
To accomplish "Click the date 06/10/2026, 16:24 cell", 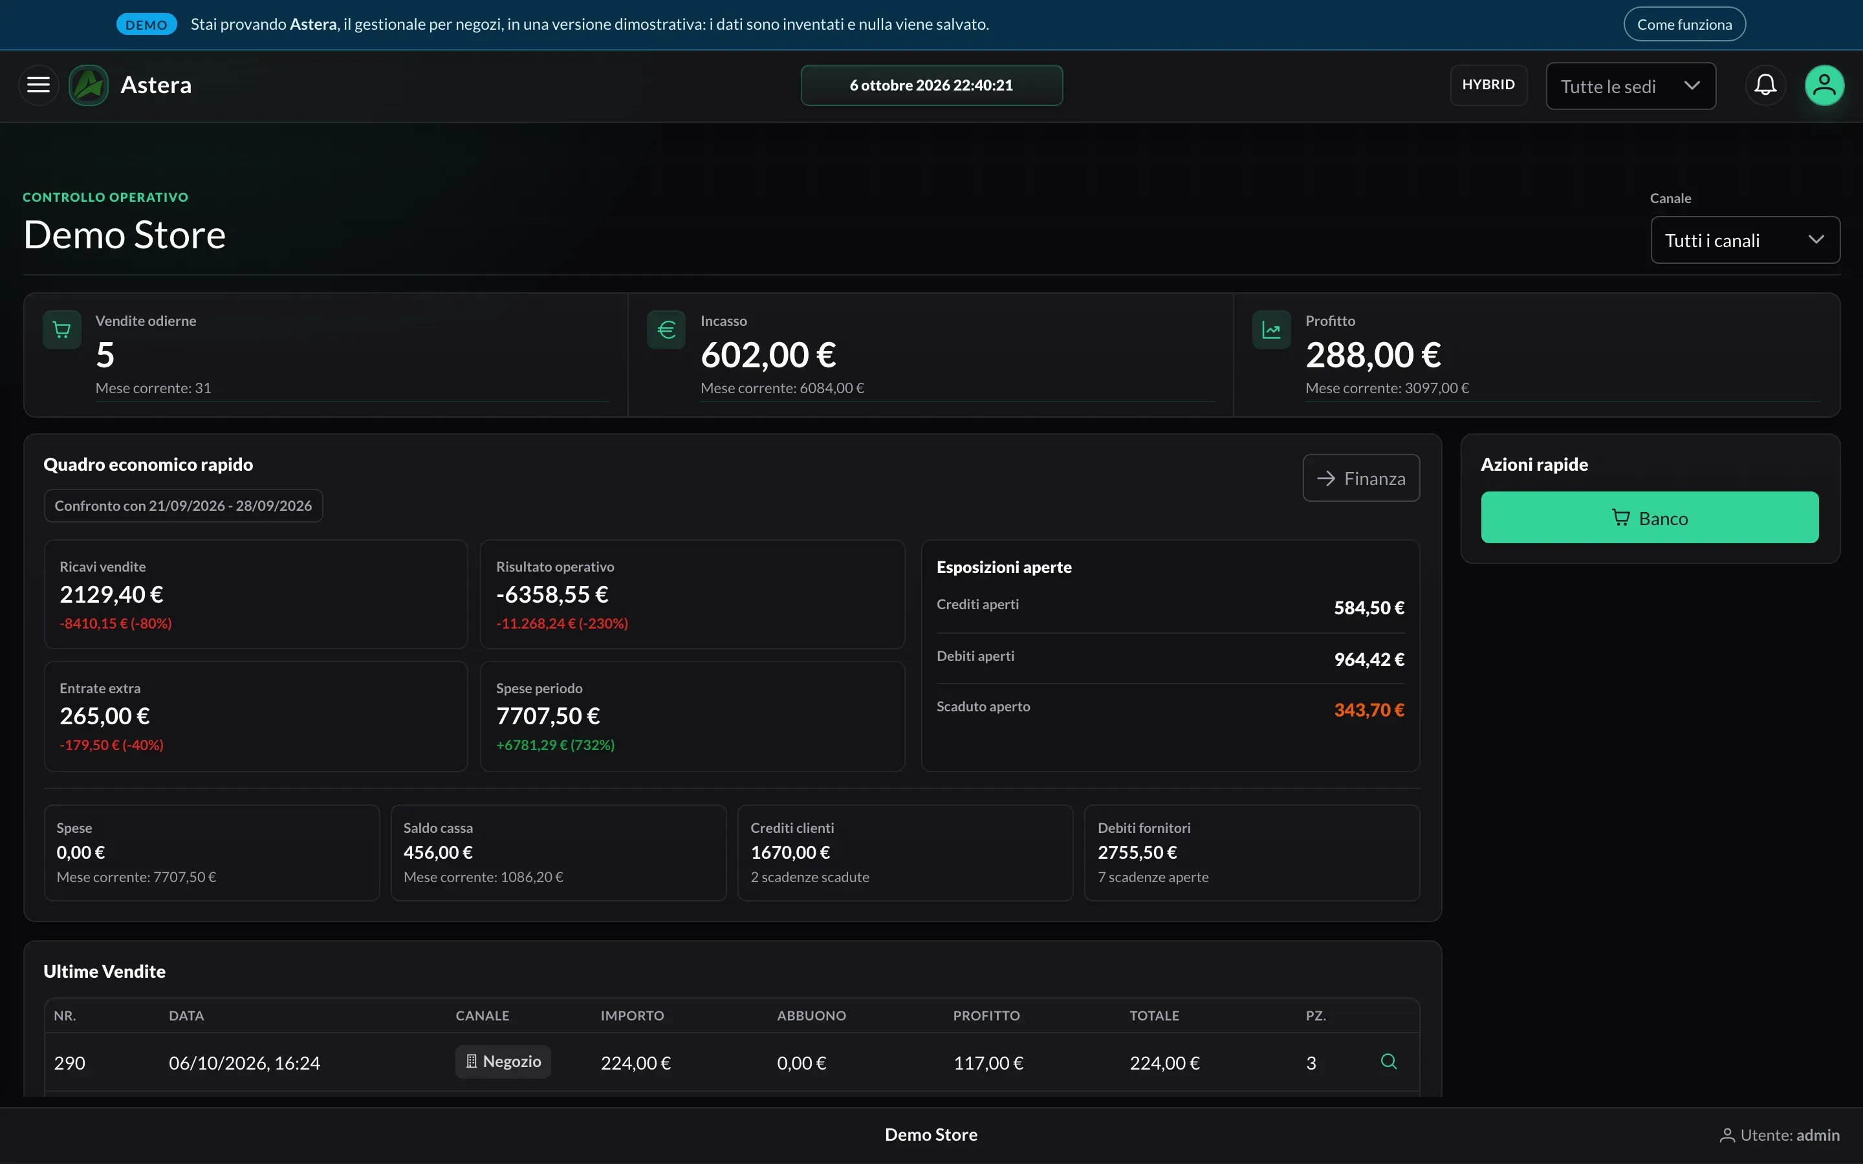I will coord(244,1063).
